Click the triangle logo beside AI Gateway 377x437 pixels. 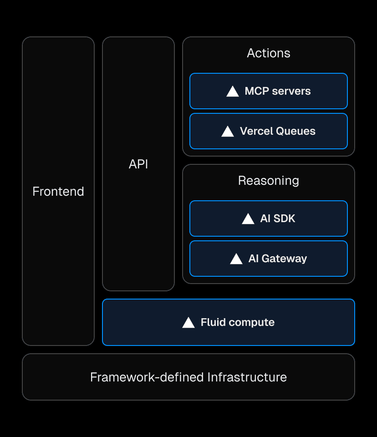[236, 259]
